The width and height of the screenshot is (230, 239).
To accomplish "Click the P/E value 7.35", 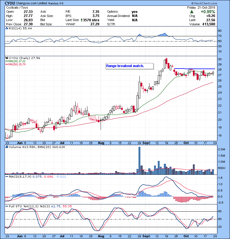I will (x=96, y=12).
